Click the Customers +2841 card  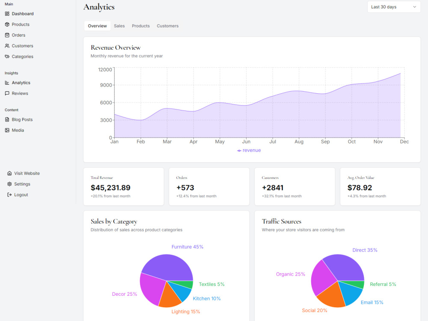pos(294,187)
